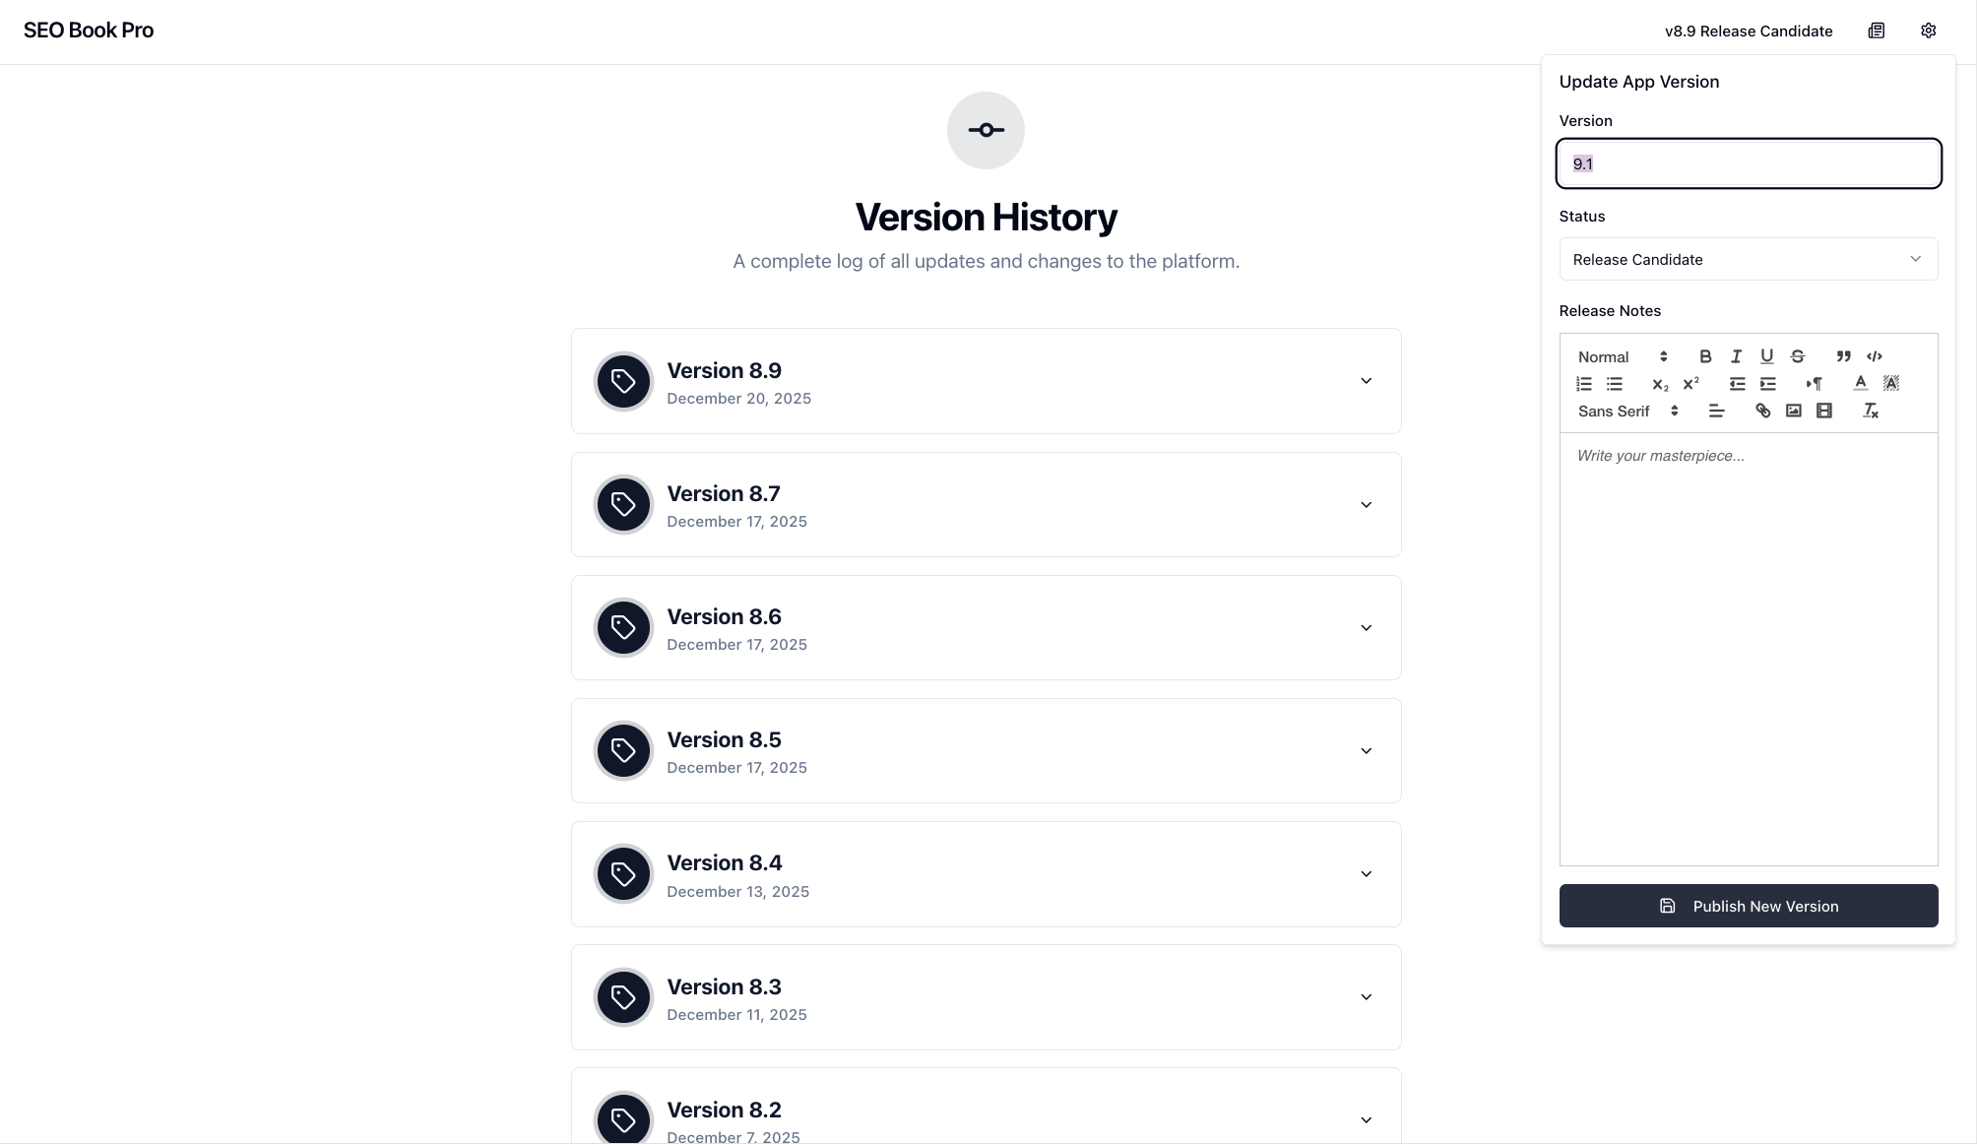Expand the Version 8.9 entry
Viewport: 1977px width, 1144px height.
pos(1366,381)
